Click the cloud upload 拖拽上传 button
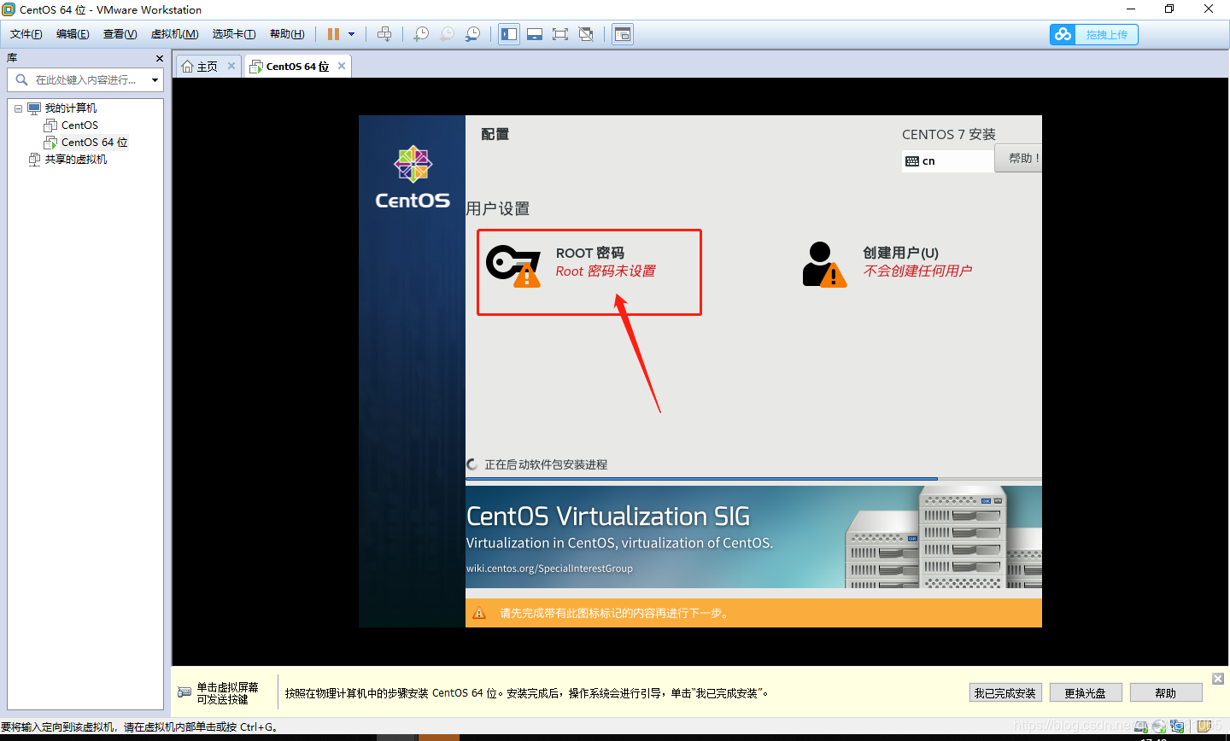 (1094, 34)
